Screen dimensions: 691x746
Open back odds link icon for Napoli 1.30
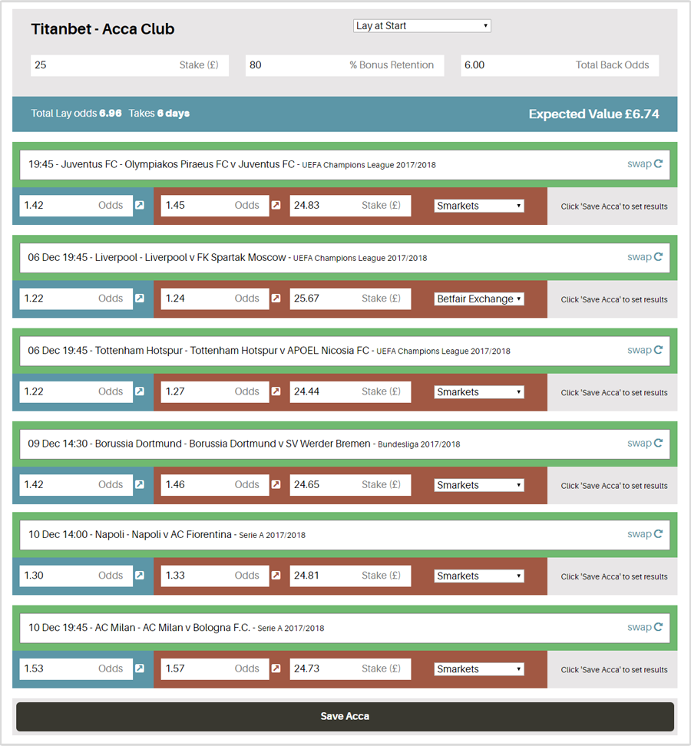140,575
